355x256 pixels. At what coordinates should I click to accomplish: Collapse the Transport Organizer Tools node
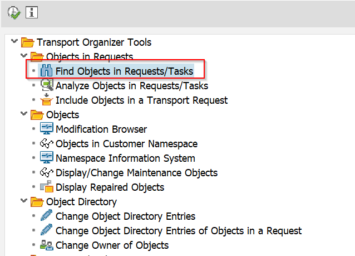click(x=14, y=42)
